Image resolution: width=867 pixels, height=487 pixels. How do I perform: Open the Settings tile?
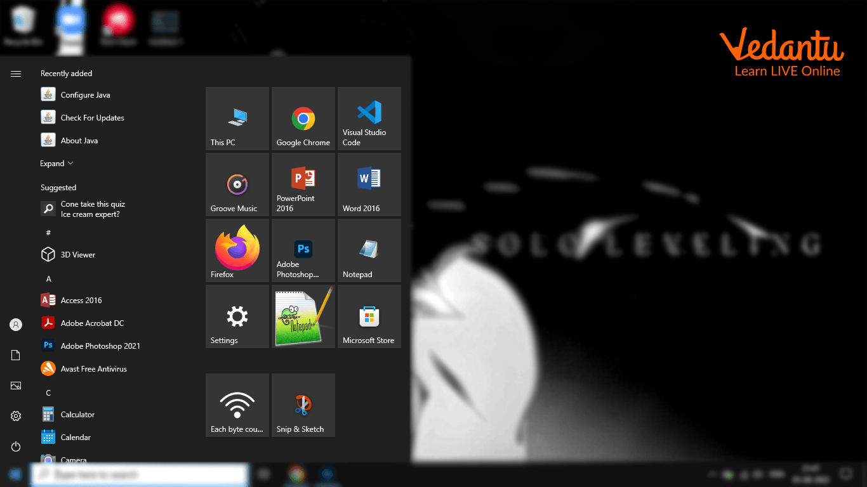point(237,316)
